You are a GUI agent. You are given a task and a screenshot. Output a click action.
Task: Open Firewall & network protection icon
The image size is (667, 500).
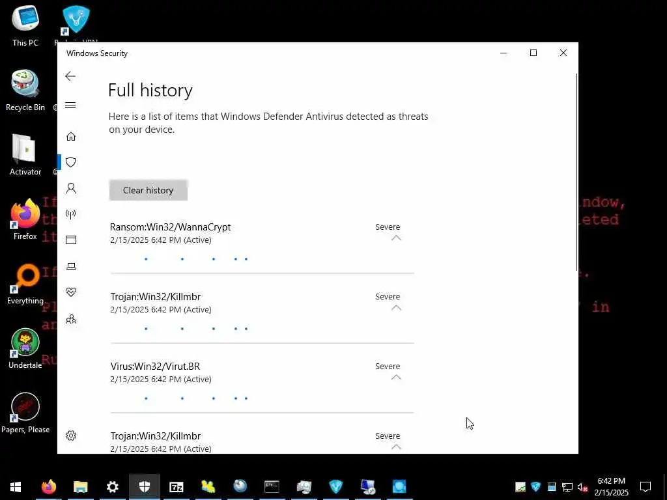pyautogui.click(x=70, y=214)
